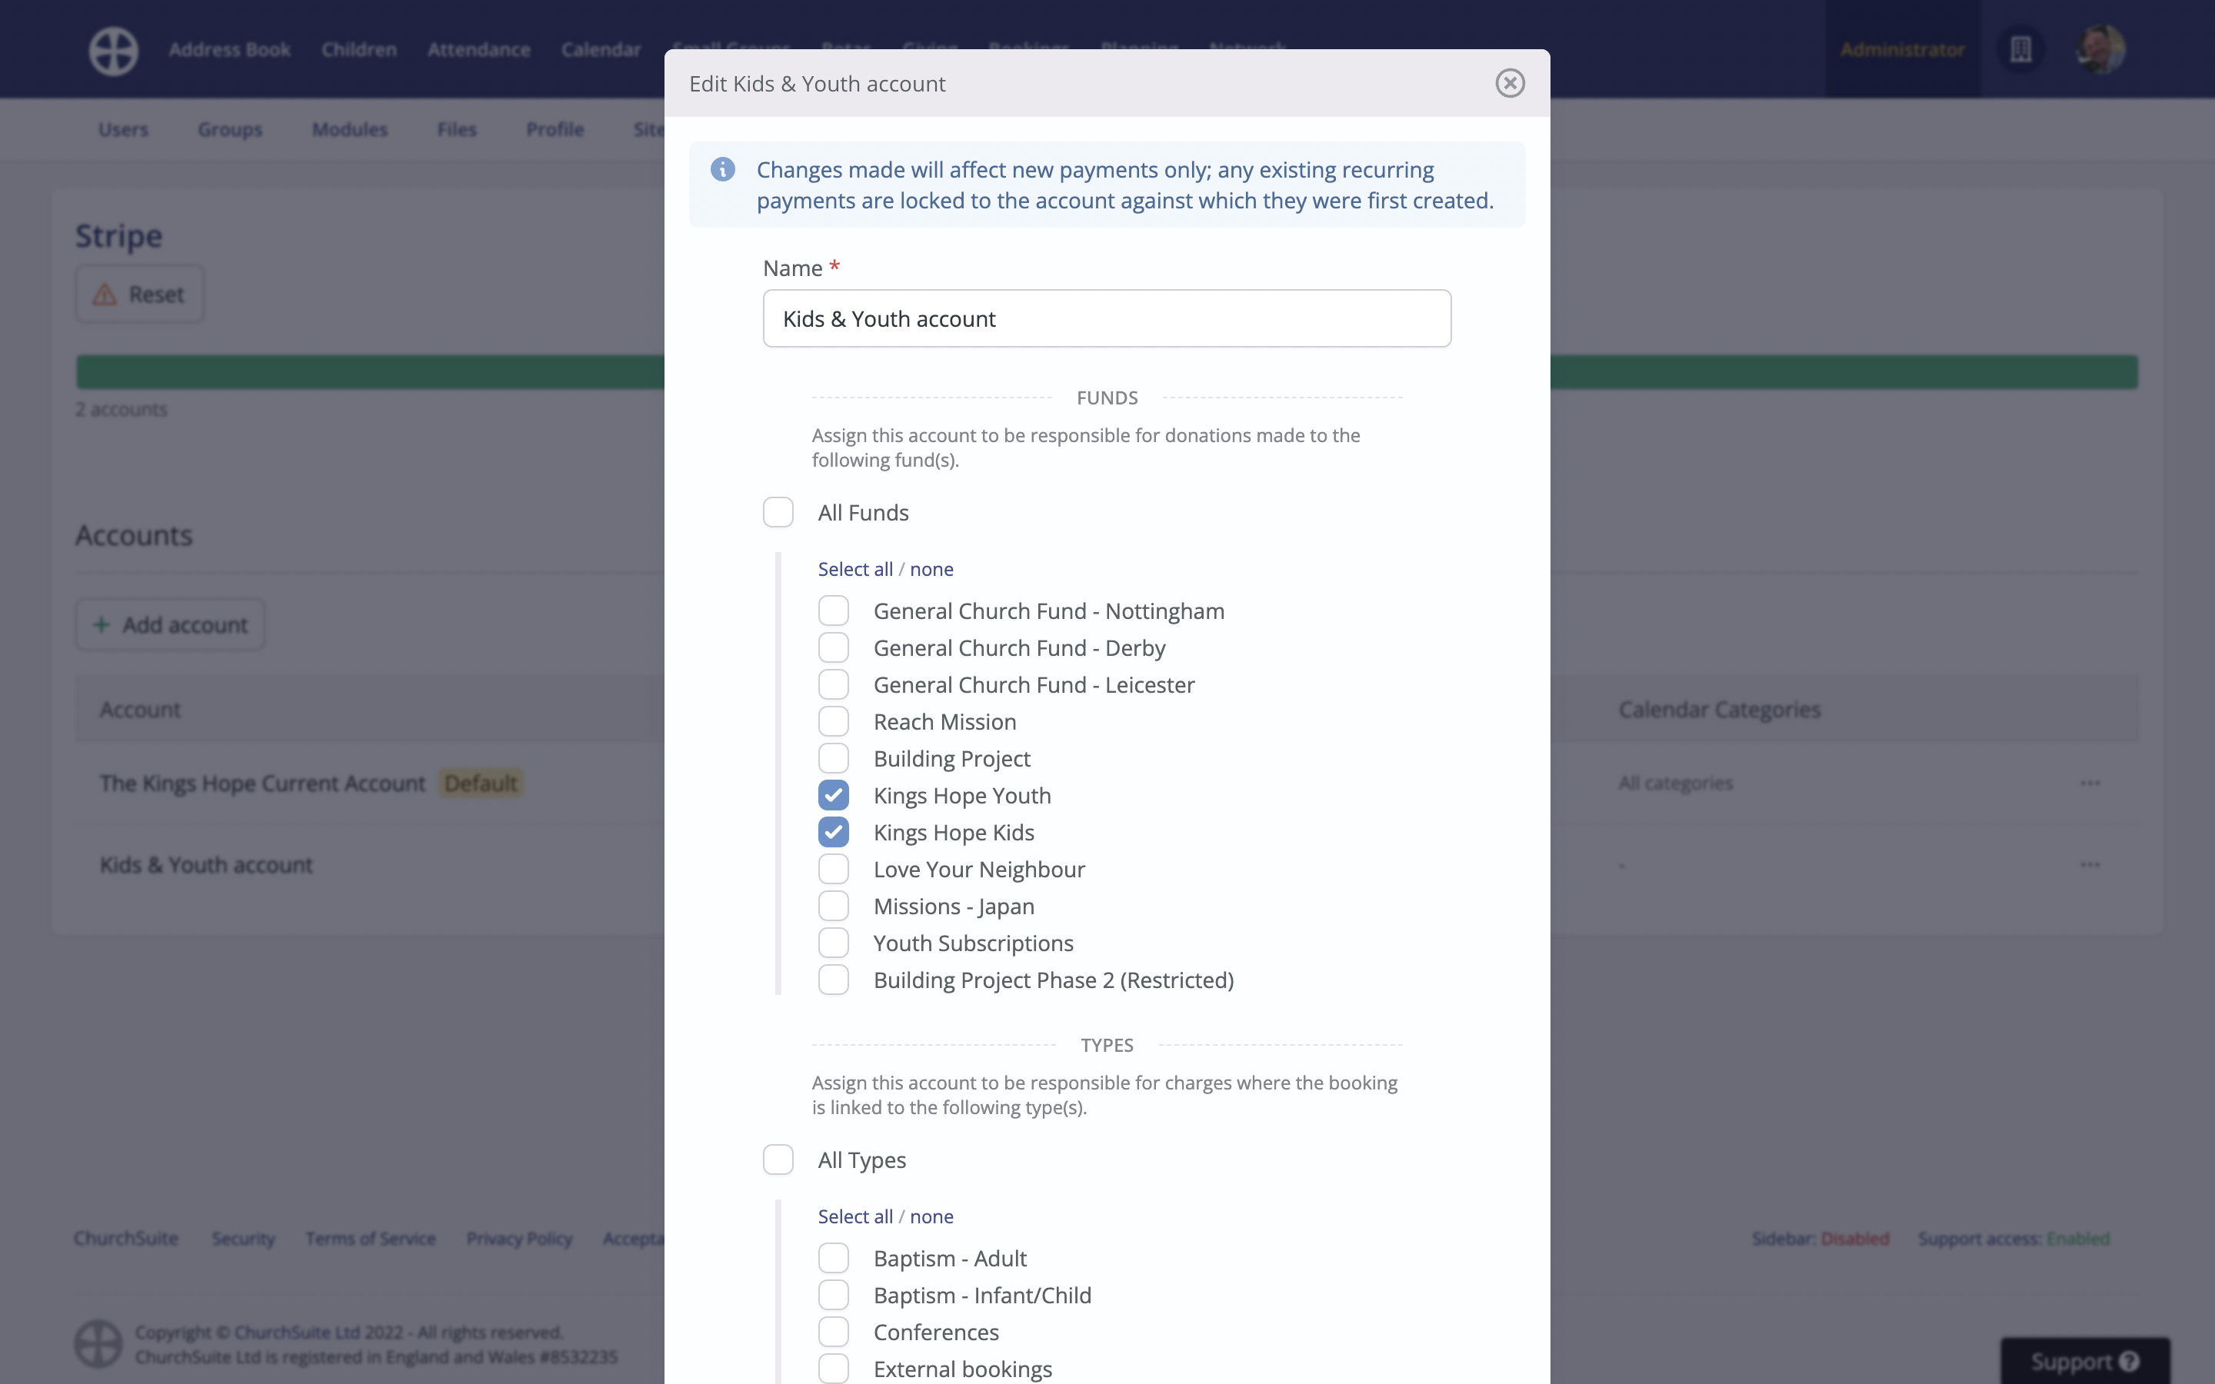Check the Reach Mission fund

(x=833, y=721)
